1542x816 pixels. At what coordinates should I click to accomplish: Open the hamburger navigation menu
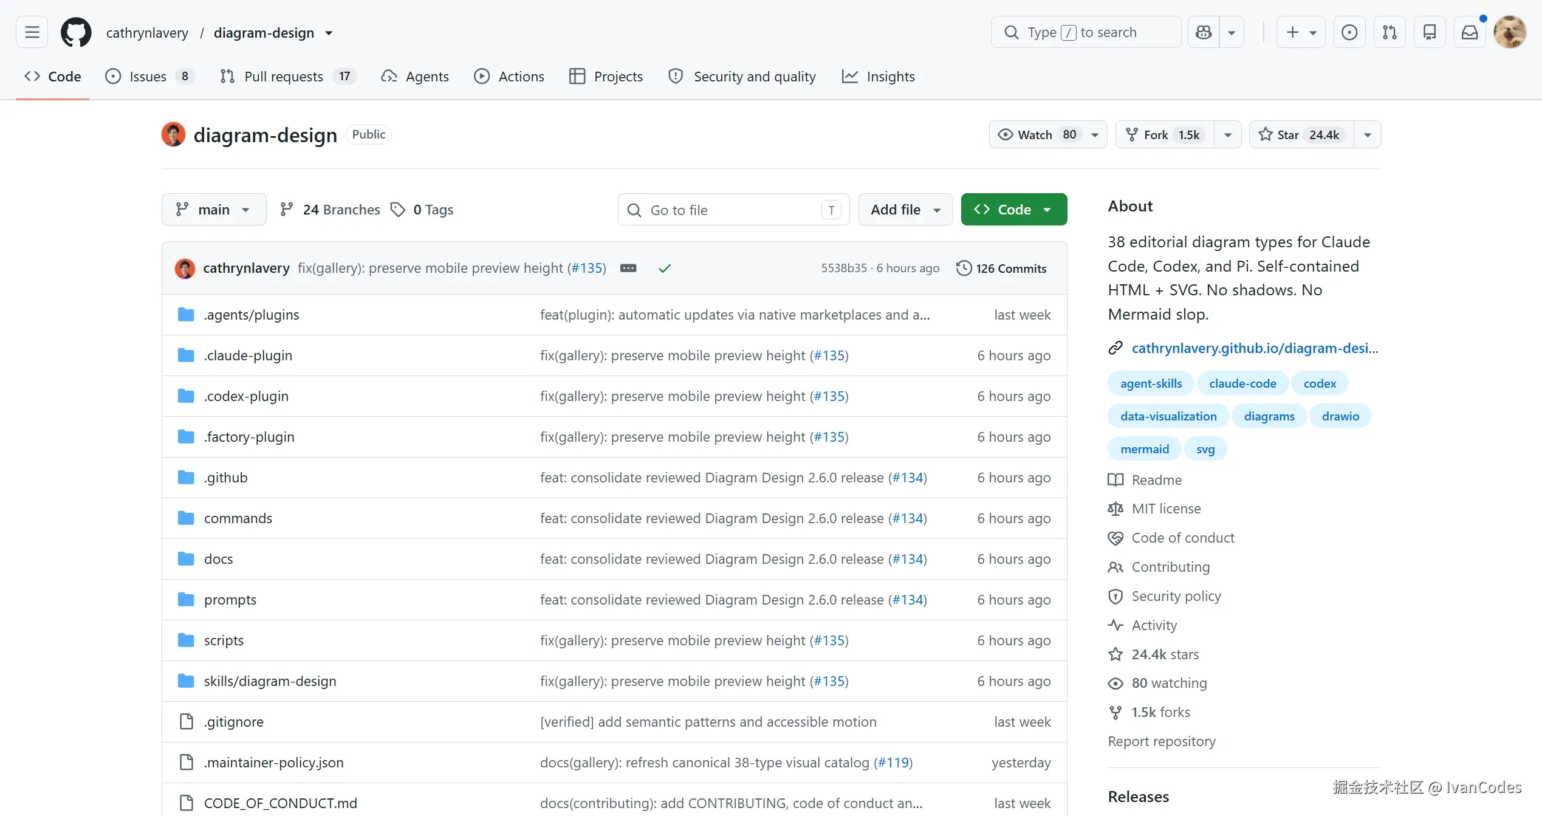coord(32,32)
